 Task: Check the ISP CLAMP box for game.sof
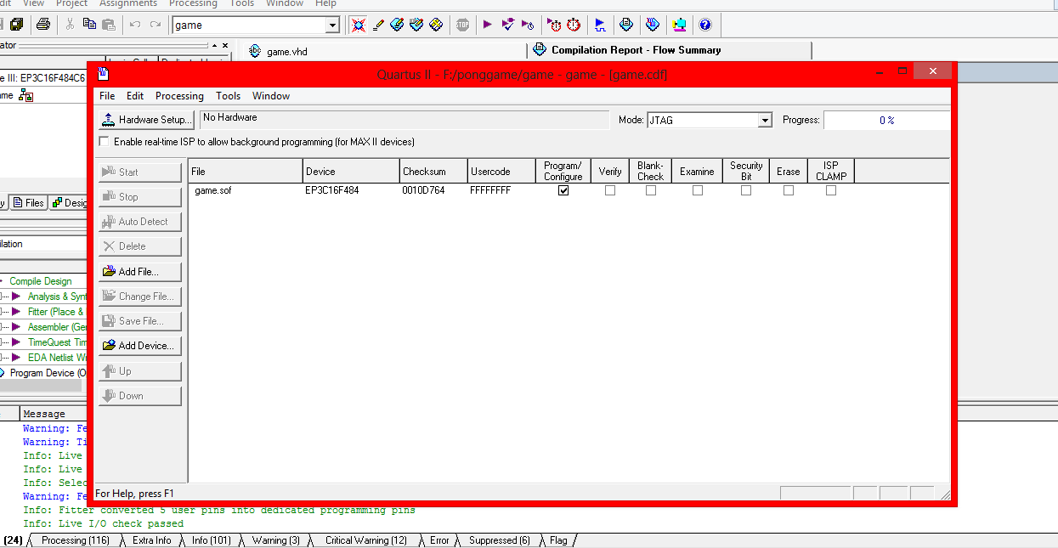(x=831, y=190)
